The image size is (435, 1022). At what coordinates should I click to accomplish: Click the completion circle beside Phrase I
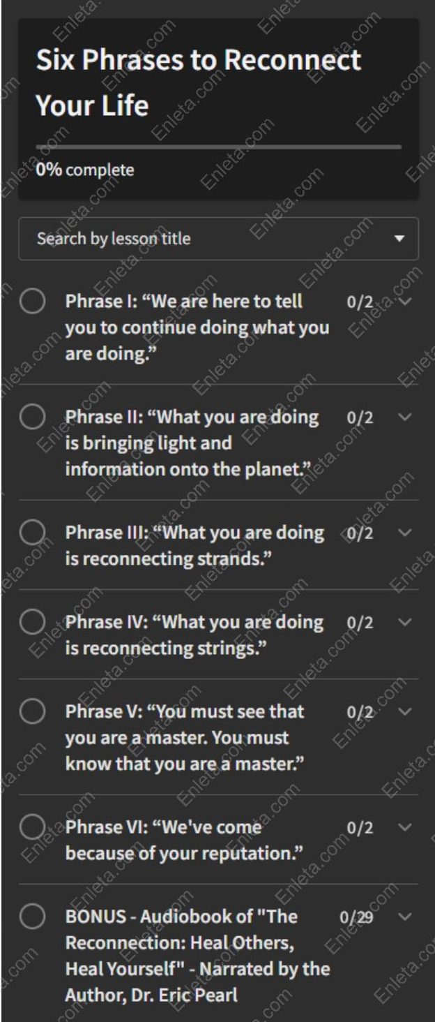tap(33, 302)
